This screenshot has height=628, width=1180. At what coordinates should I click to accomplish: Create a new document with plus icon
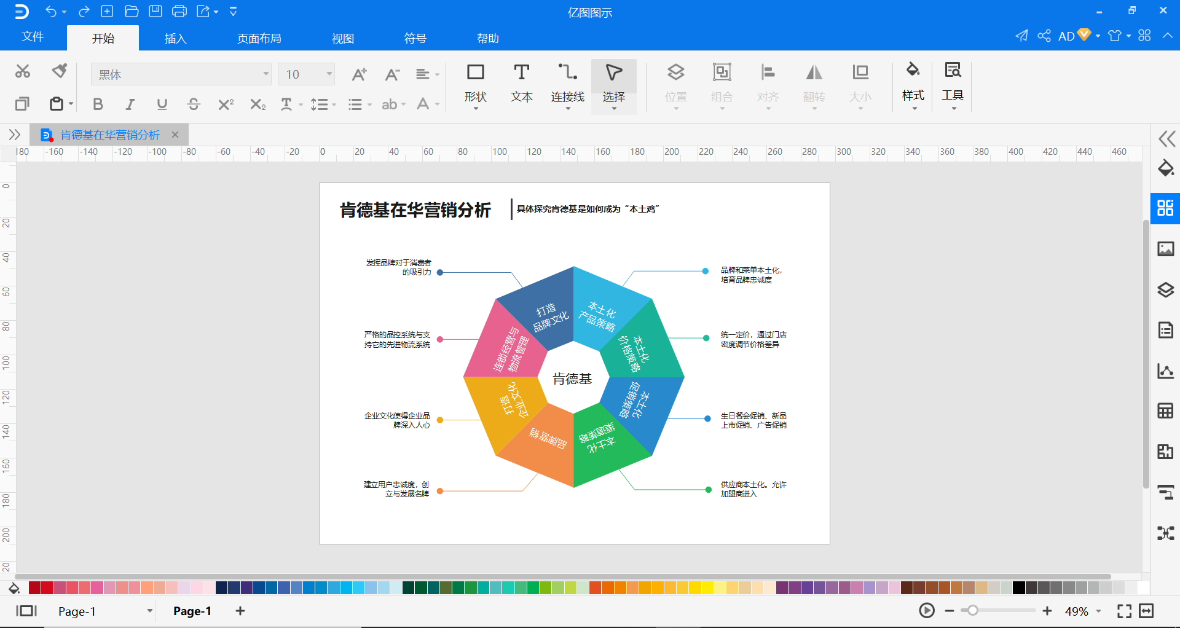pos(107,11)
